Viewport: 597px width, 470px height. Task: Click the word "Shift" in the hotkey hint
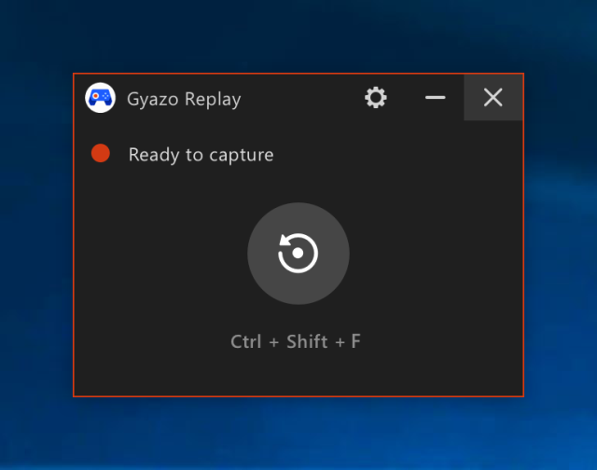(x=307, y=341)
